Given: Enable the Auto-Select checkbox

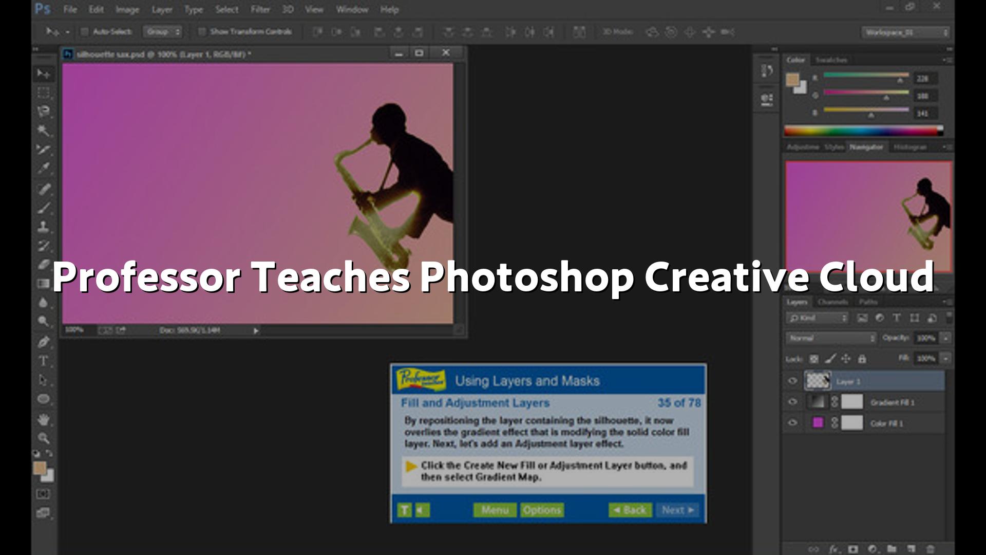Looking at the screenshot, I should tap(85, 32).
